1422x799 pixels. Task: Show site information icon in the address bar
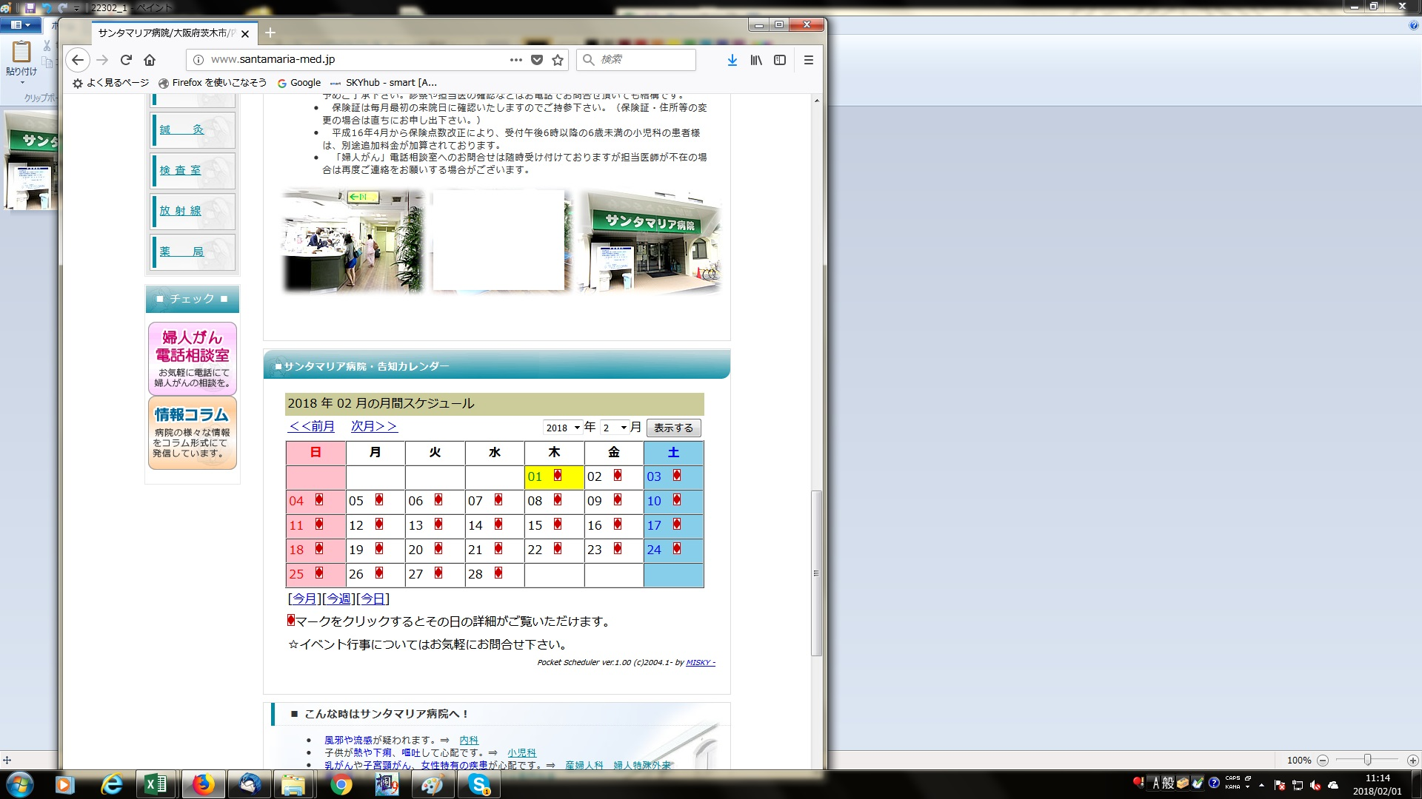(x=198, y=60)
